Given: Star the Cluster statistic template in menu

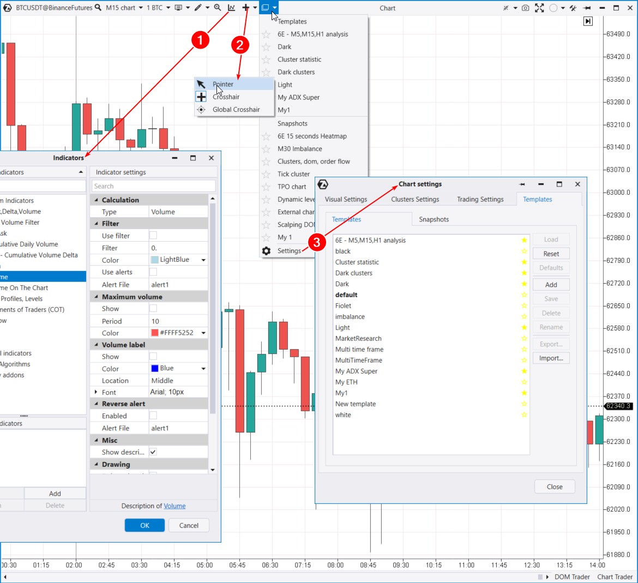Looking at the screenshot, I should pos(266,59).
